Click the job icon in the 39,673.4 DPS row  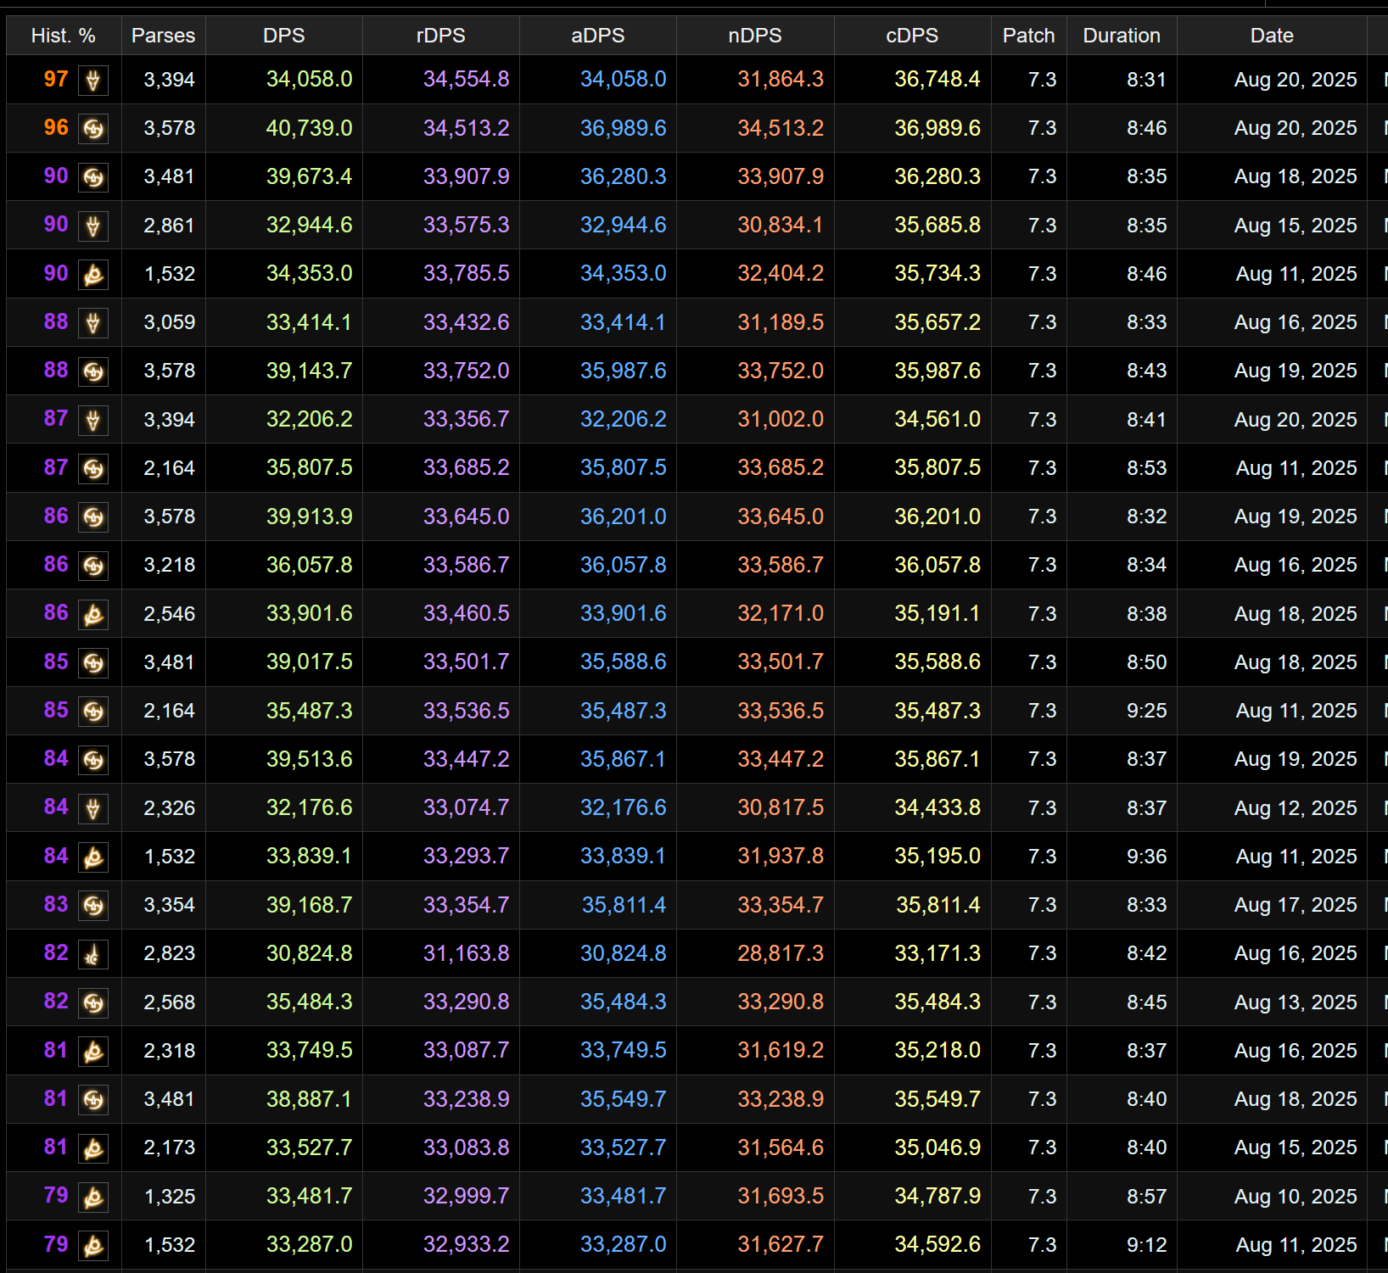point(93,177)
